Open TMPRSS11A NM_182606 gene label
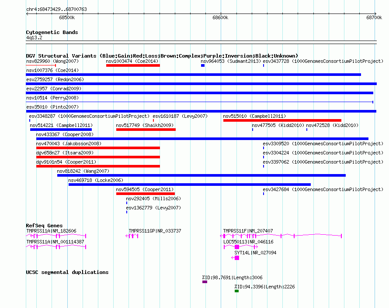Viewport: 389px width, 308px height. (x=51, y=231)
